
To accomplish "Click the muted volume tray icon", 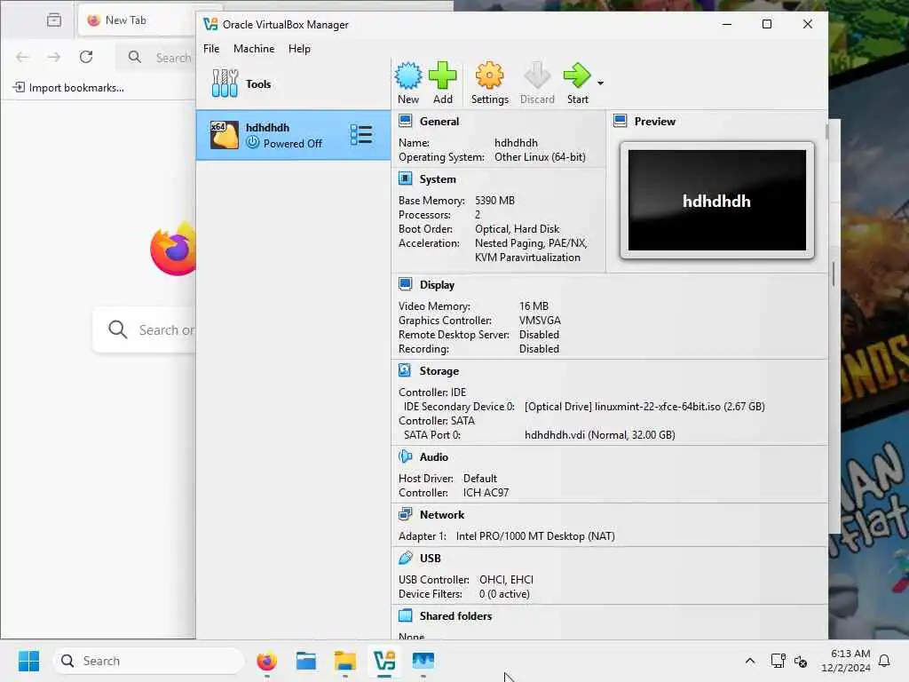I will (801, 661).
